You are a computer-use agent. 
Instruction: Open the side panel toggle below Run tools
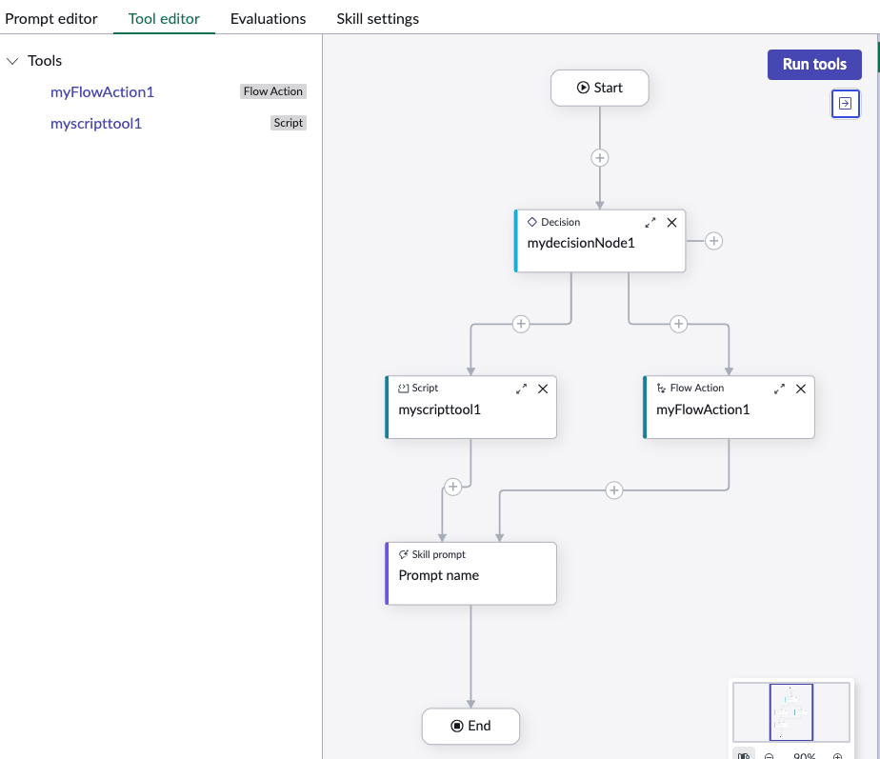pyautogui.click(x=845, y=103)
